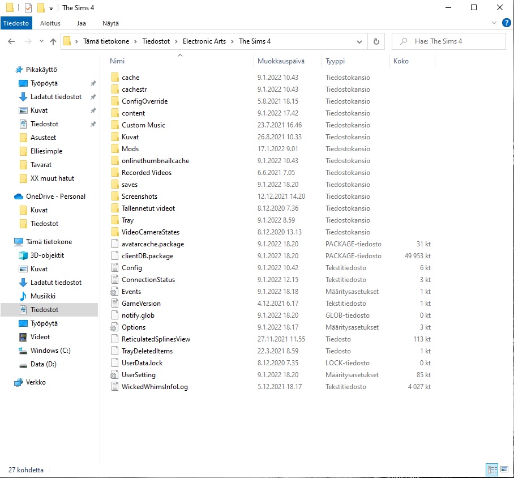
Task: Open the address bar history dropdown
Action: [x=359, y=42]
